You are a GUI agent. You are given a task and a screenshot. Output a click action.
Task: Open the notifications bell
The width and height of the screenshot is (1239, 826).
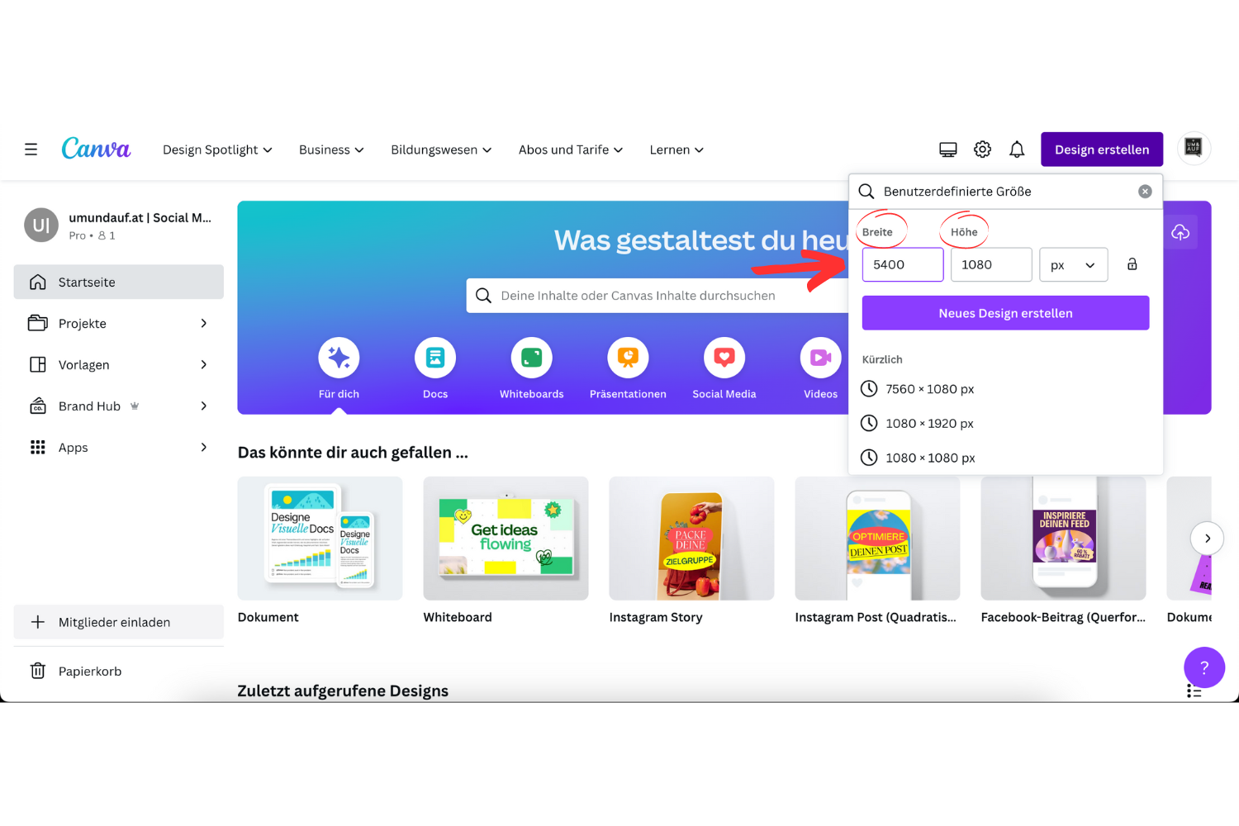point(1017,150)
